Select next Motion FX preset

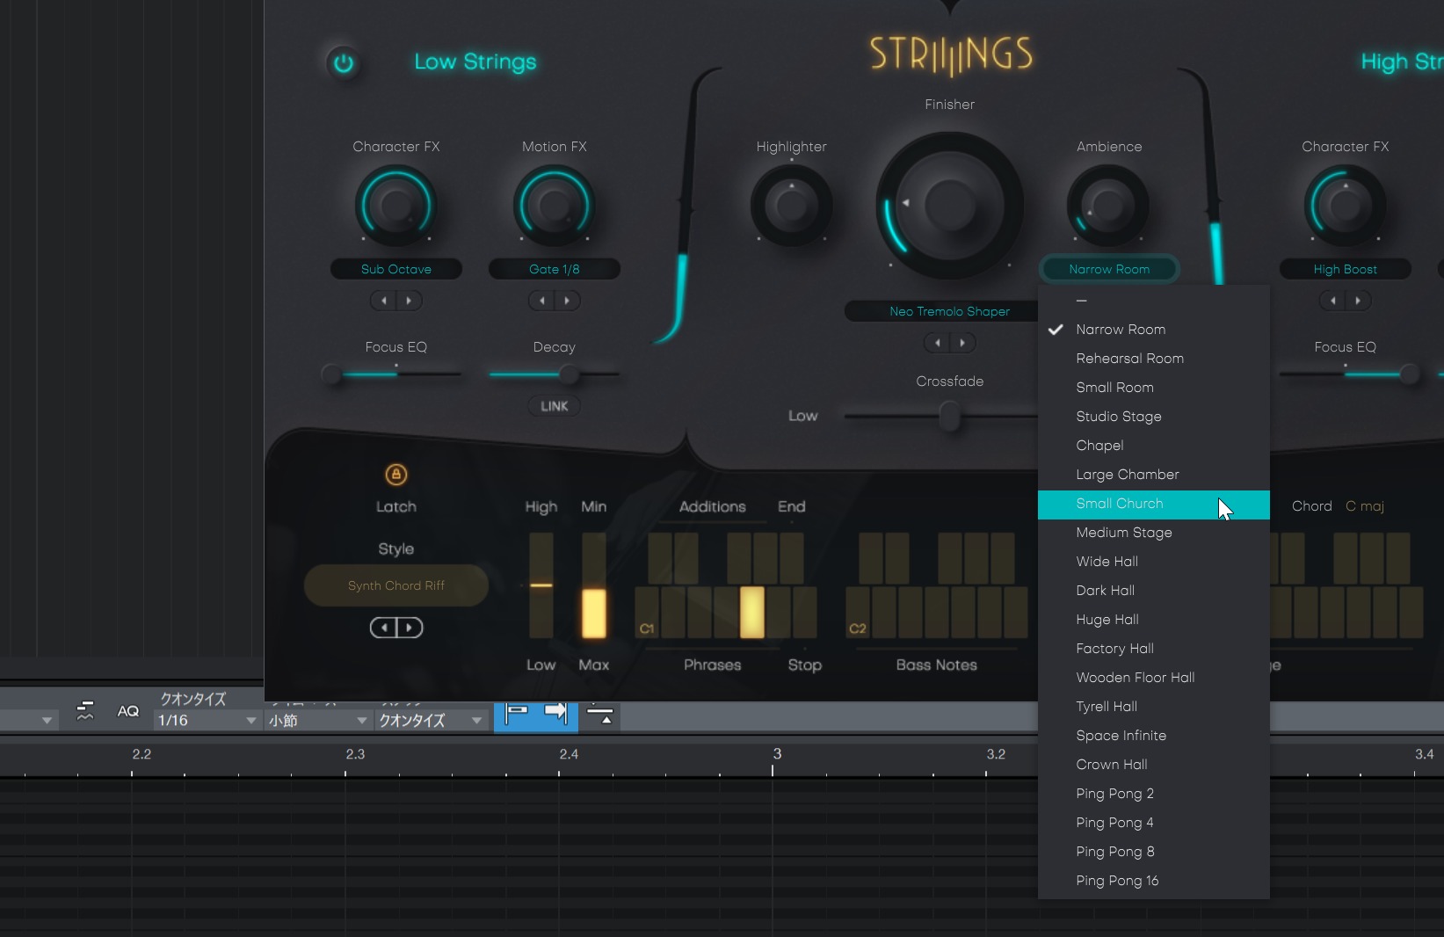pyautogui.click(x=567, y=301)
